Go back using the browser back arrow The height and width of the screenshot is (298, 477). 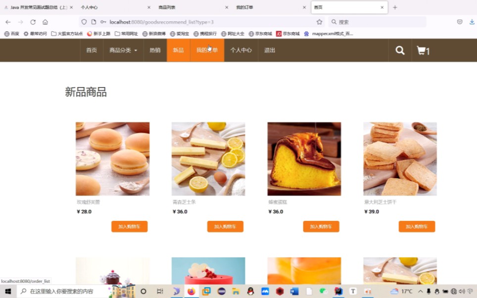pos(8,22)
